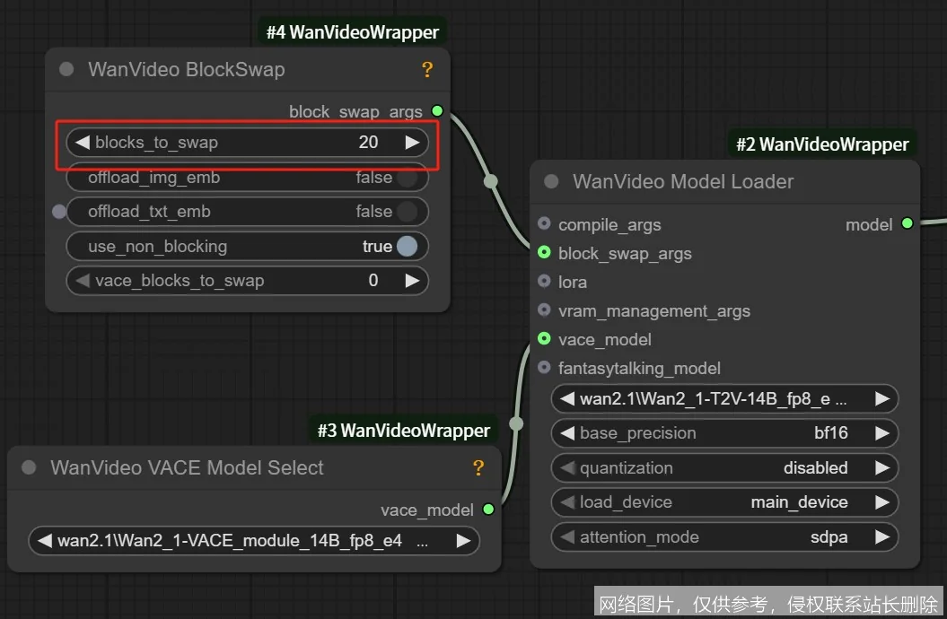The width and height of the screenshot is (947, 619).
Task: Decrease blocks_to_swap with left arrow
Action: point(83,143)
